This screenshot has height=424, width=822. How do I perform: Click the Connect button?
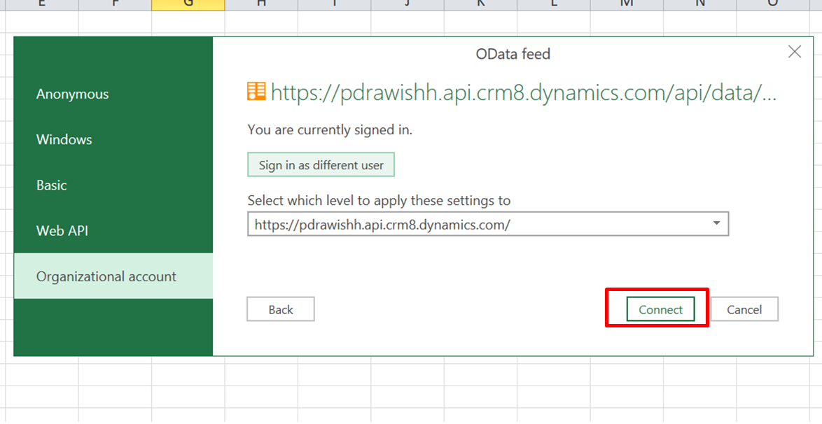(x=660, y=309)
